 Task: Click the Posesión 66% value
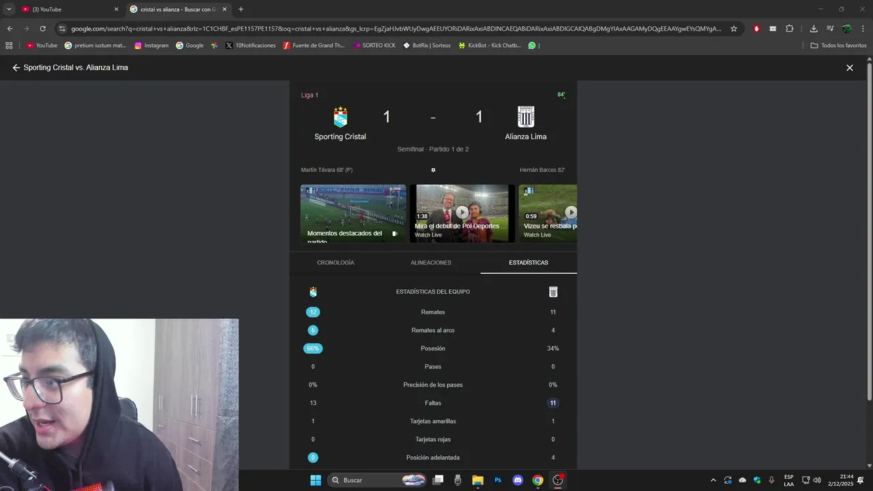point(313,348)
